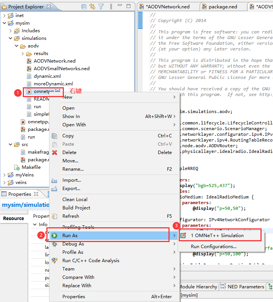The width and height of the screenshot is (273, 302).
Task: Launch 1 OMNeT++ Simulation
Action: tap(221, 236)
